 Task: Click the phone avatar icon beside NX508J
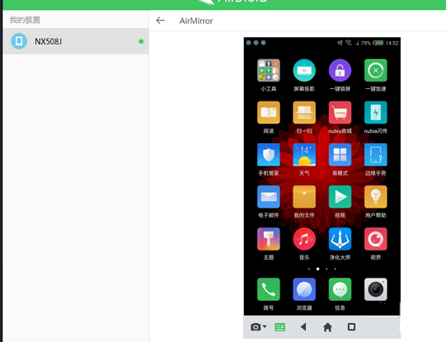19,41
